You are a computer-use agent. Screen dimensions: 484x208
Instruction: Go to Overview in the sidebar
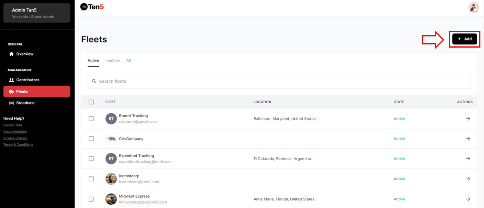click(x=25, y=54)
